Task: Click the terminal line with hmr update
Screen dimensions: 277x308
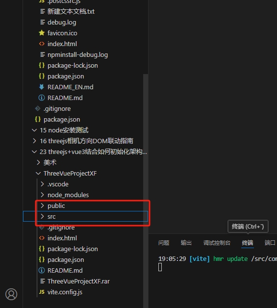Action: coord(218,258)
